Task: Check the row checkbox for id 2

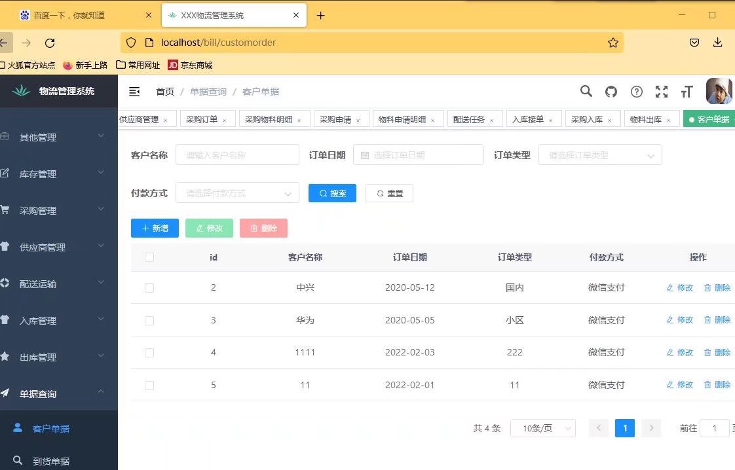Action: tap(149, 288)
